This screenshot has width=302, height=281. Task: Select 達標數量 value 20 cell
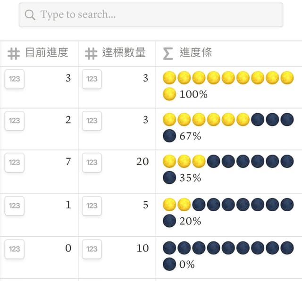tap(117, 172)
